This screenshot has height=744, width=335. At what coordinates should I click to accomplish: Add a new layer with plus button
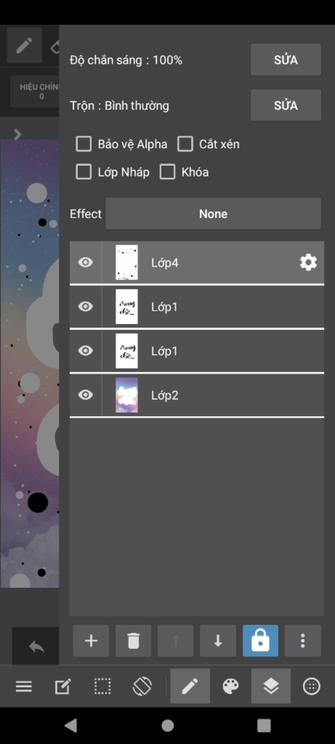(x=91, y=641)
